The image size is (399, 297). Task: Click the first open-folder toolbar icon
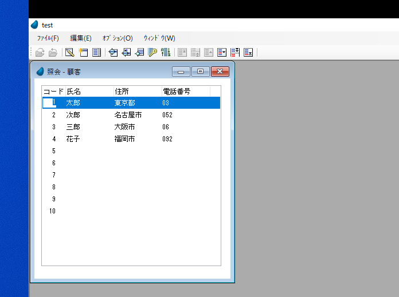(x=40, y=53)
